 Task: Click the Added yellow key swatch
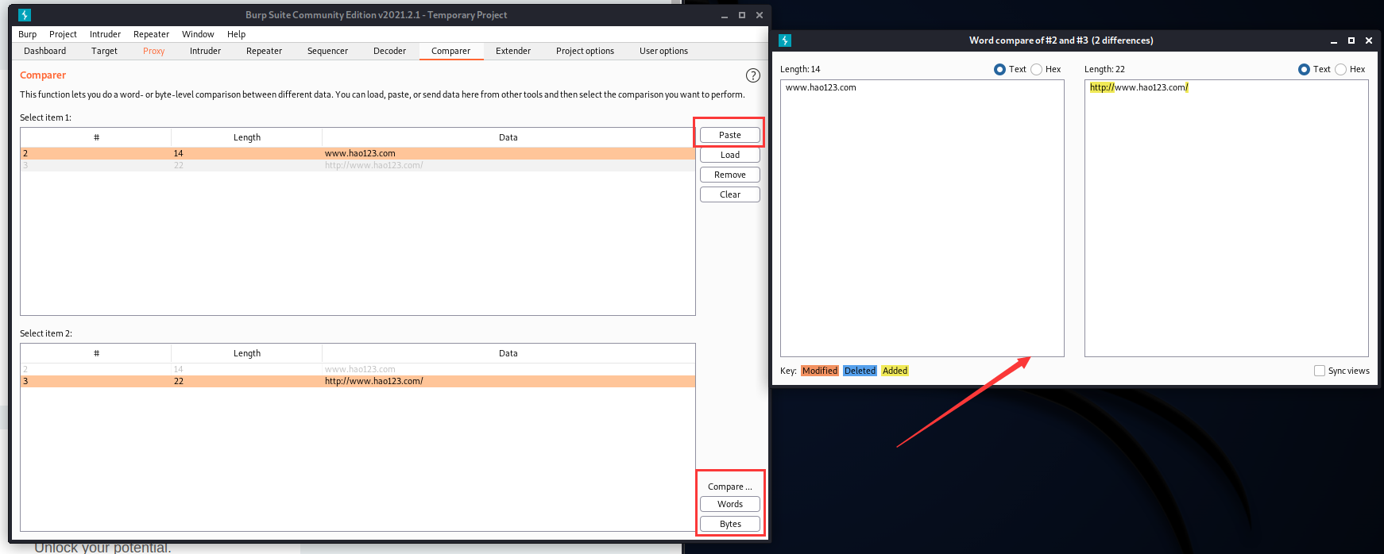(x=895, y=371)
